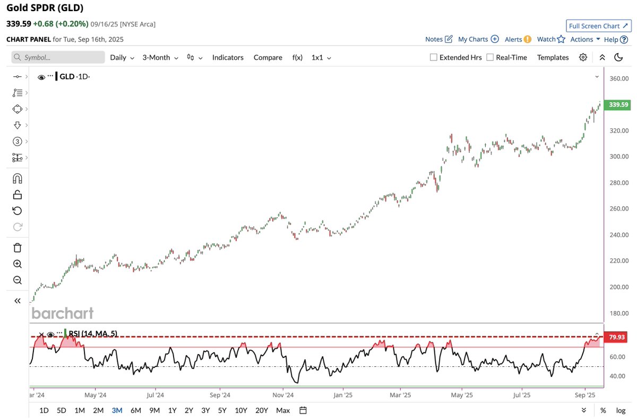Add GLD to the Watch list
The image size is (637, 420).
(551, 39)
